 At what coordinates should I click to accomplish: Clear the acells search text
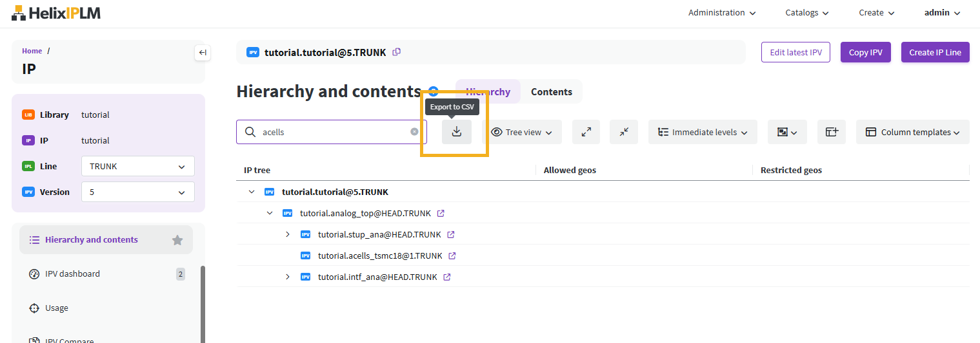414,132
